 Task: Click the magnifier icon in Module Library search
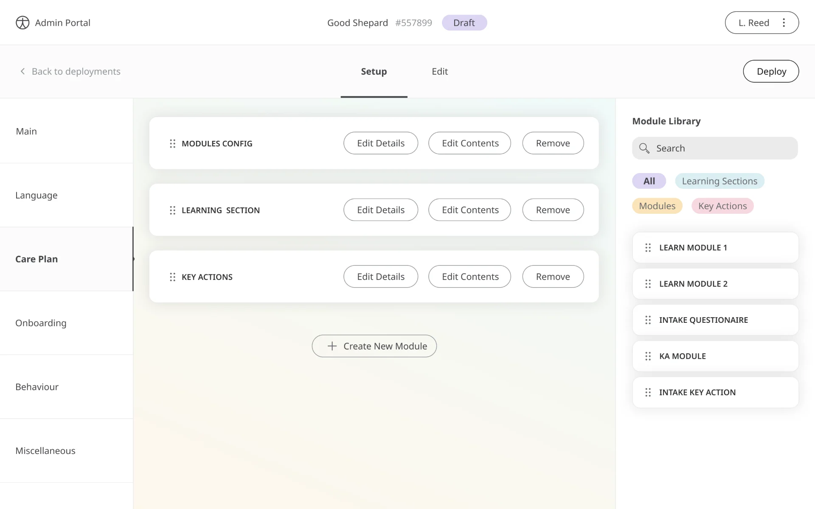tap(644, 148)
